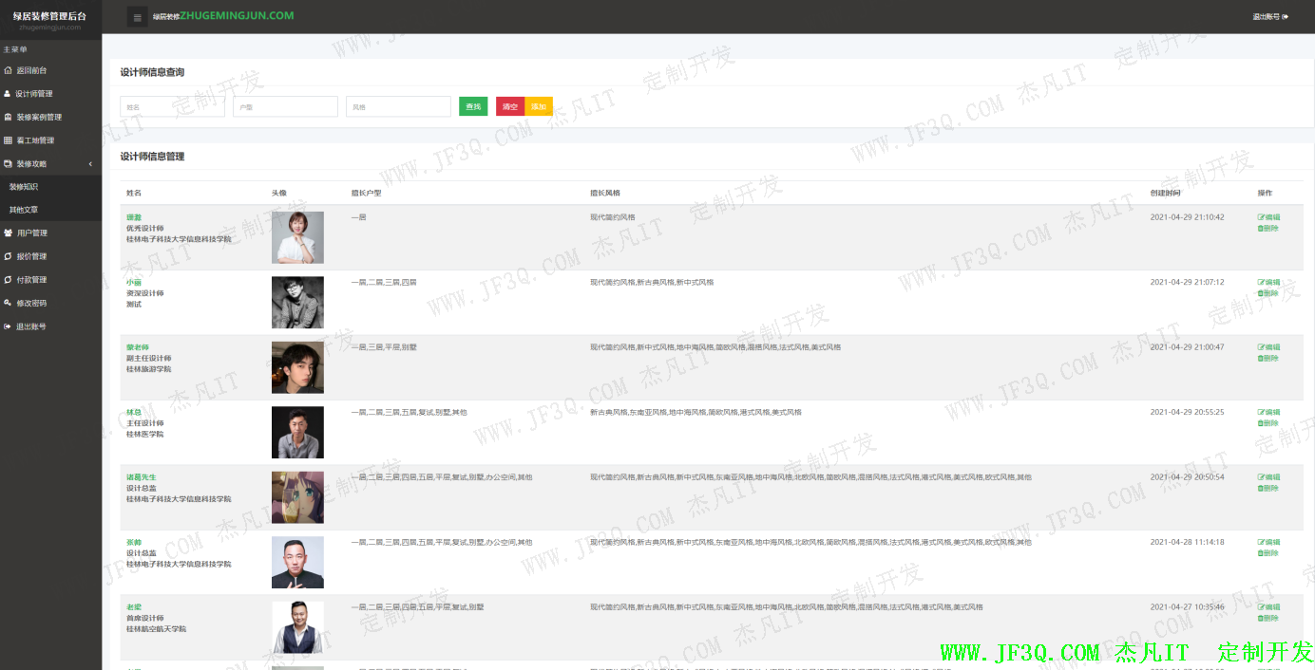The height and width of the screenshot is (670, 1315).
Task: Click the refresh icon beside 报价管理
Action: coord(9,256)
